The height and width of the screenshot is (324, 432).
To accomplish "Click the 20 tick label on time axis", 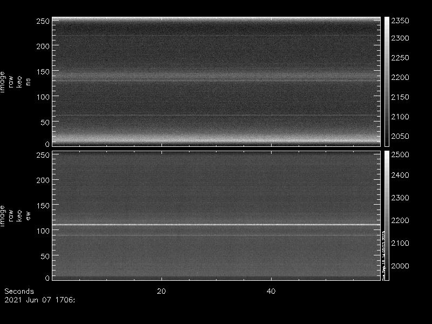I will [x=161, y=291].
